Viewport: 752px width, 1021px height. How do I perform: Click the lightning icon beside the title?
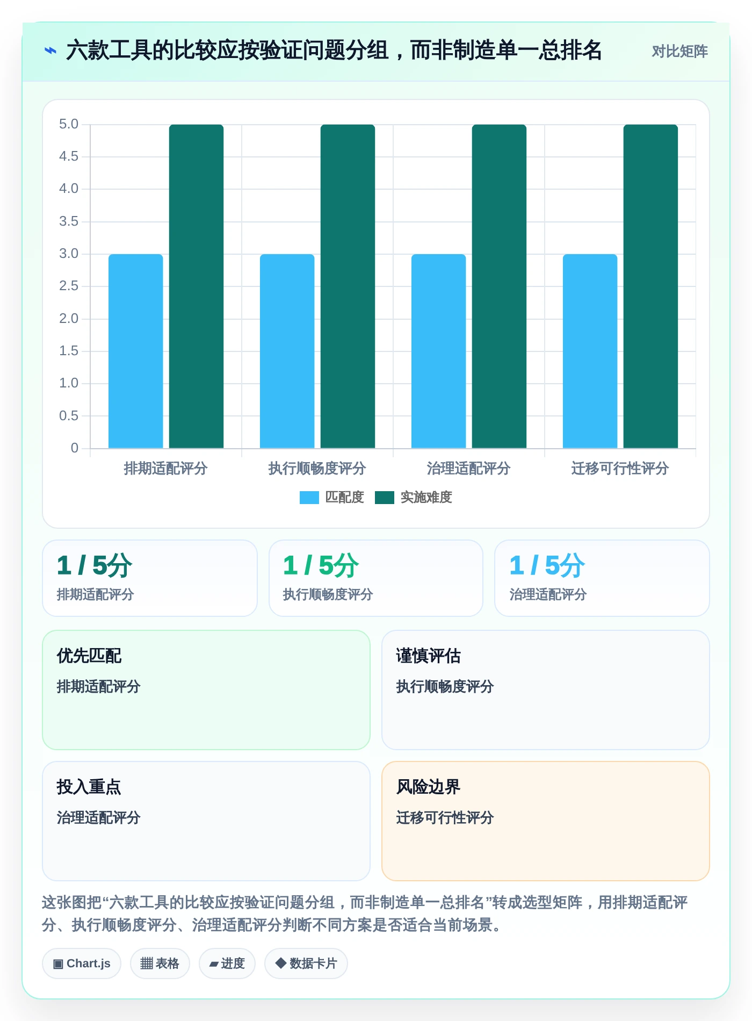[x=50, y=51]
